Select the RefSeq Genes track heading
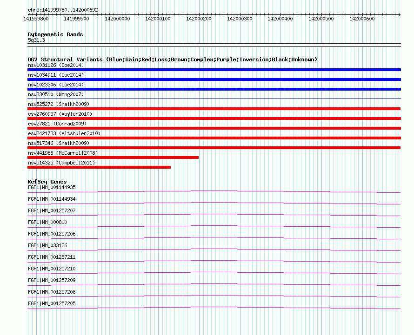The image size is (414, 335). click(47, 182)
